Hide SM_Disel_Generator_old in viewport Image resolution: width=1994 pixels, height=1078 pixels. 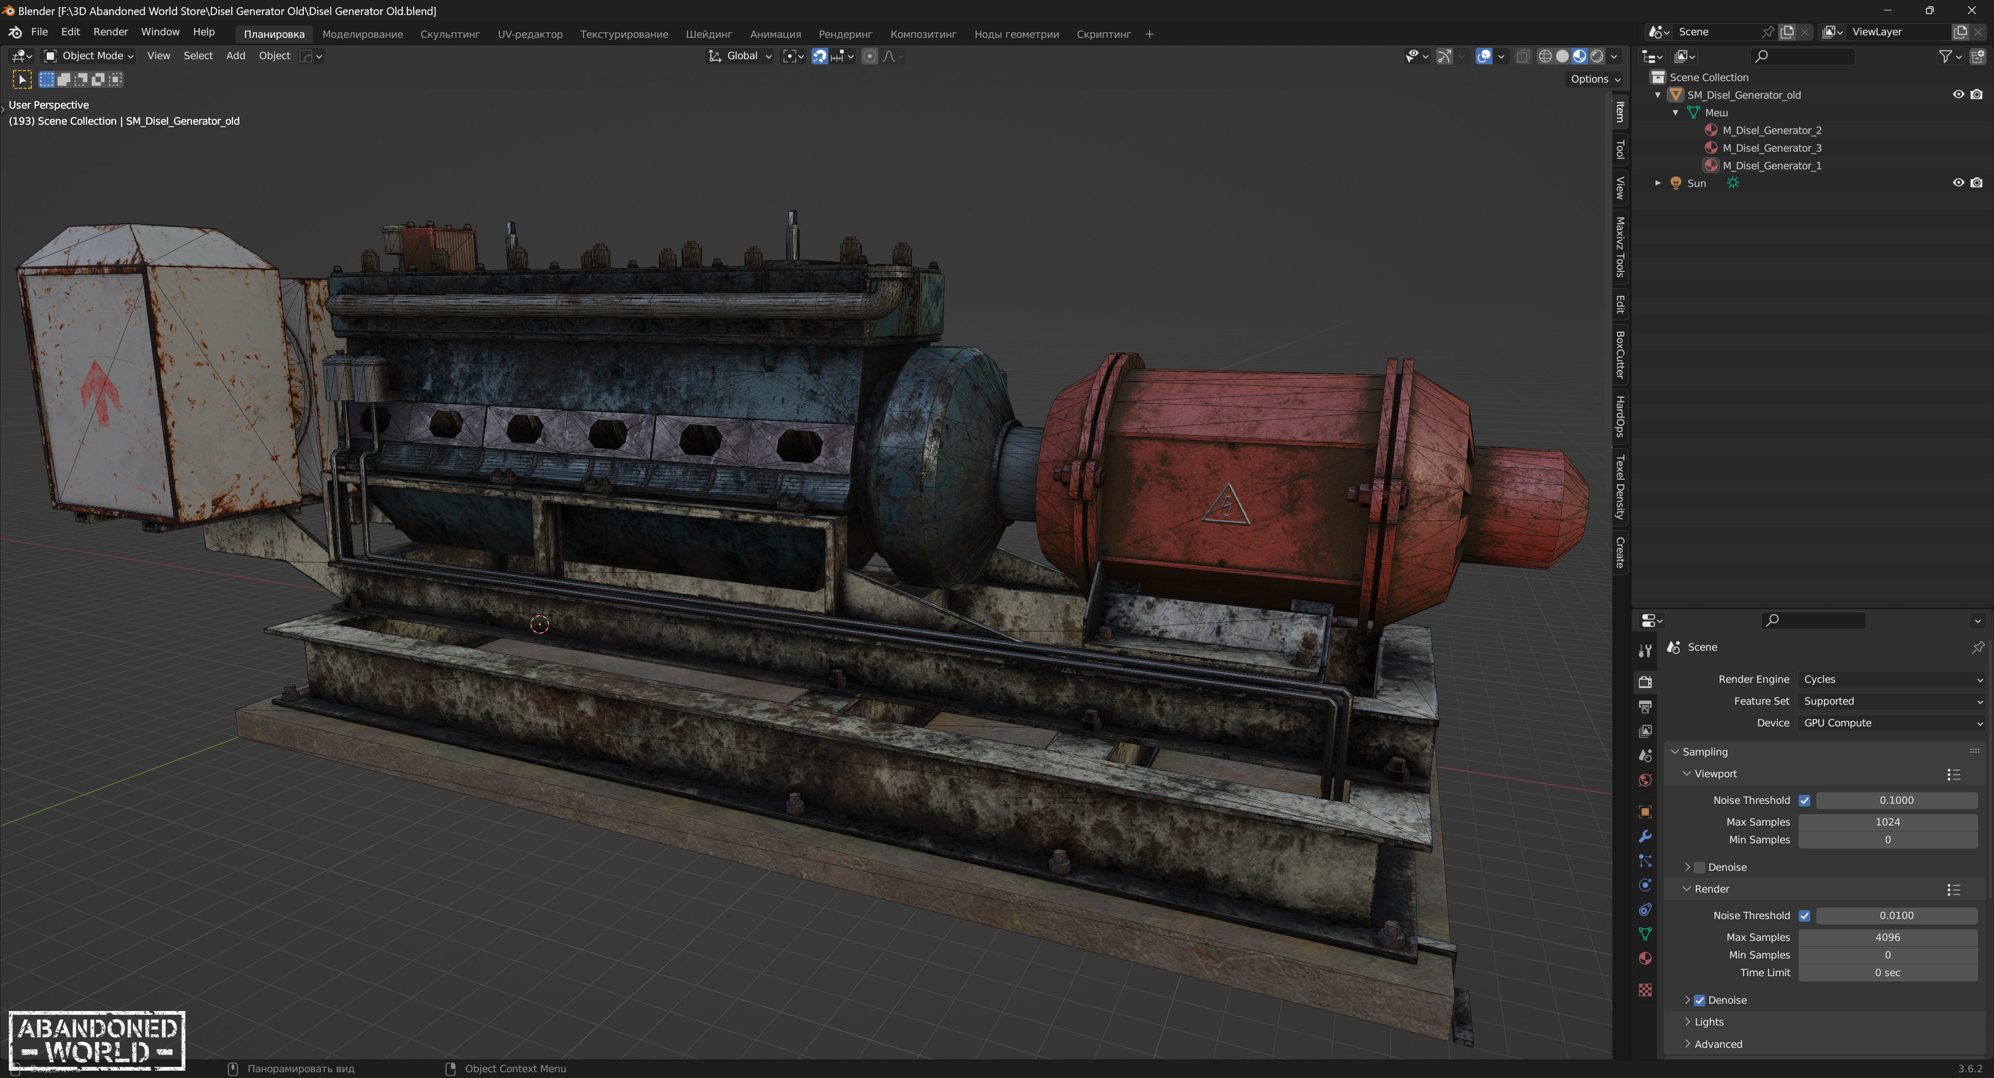click(x=1958, y=95)
